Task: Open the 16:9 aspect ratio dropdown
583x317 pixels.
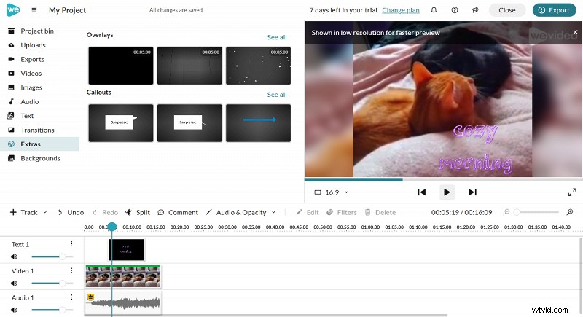Action: [x=332, y=192]
